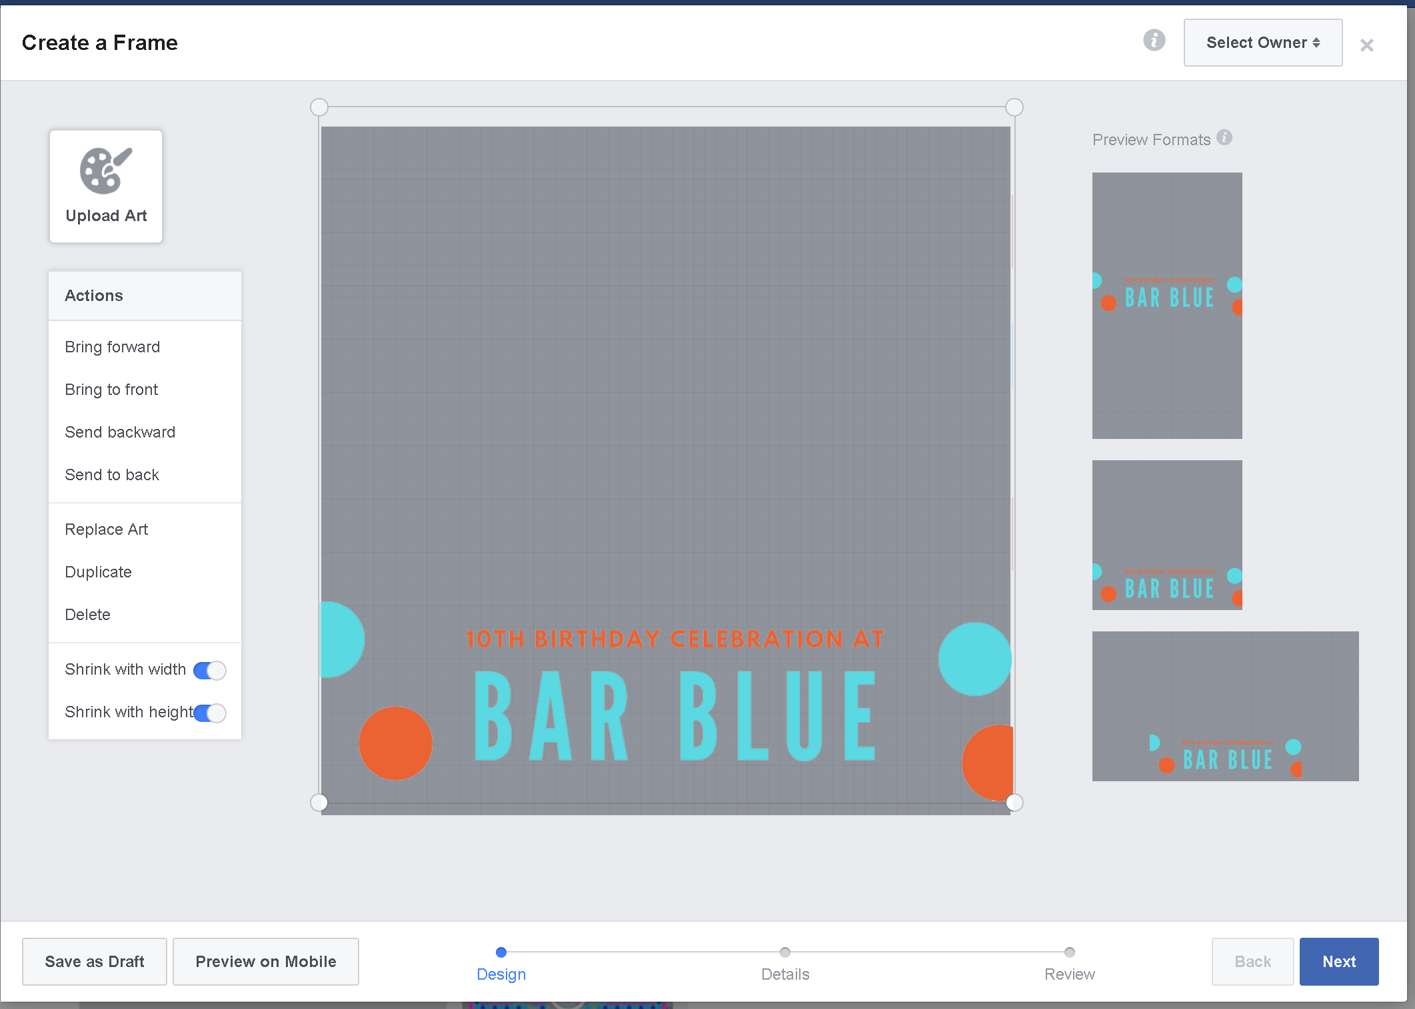Delete the selected art
The height and width of the screenshot is (1009, 1415).
[x=88, y=615]
